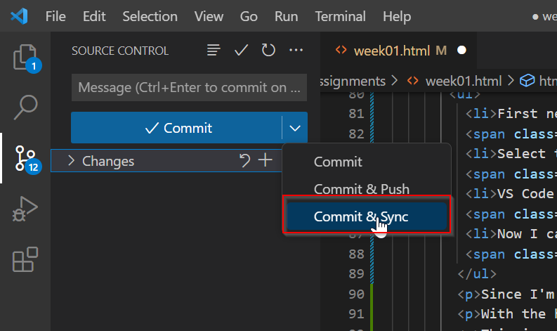
Task: Open the Terminal menu
Action: [340, 16]
